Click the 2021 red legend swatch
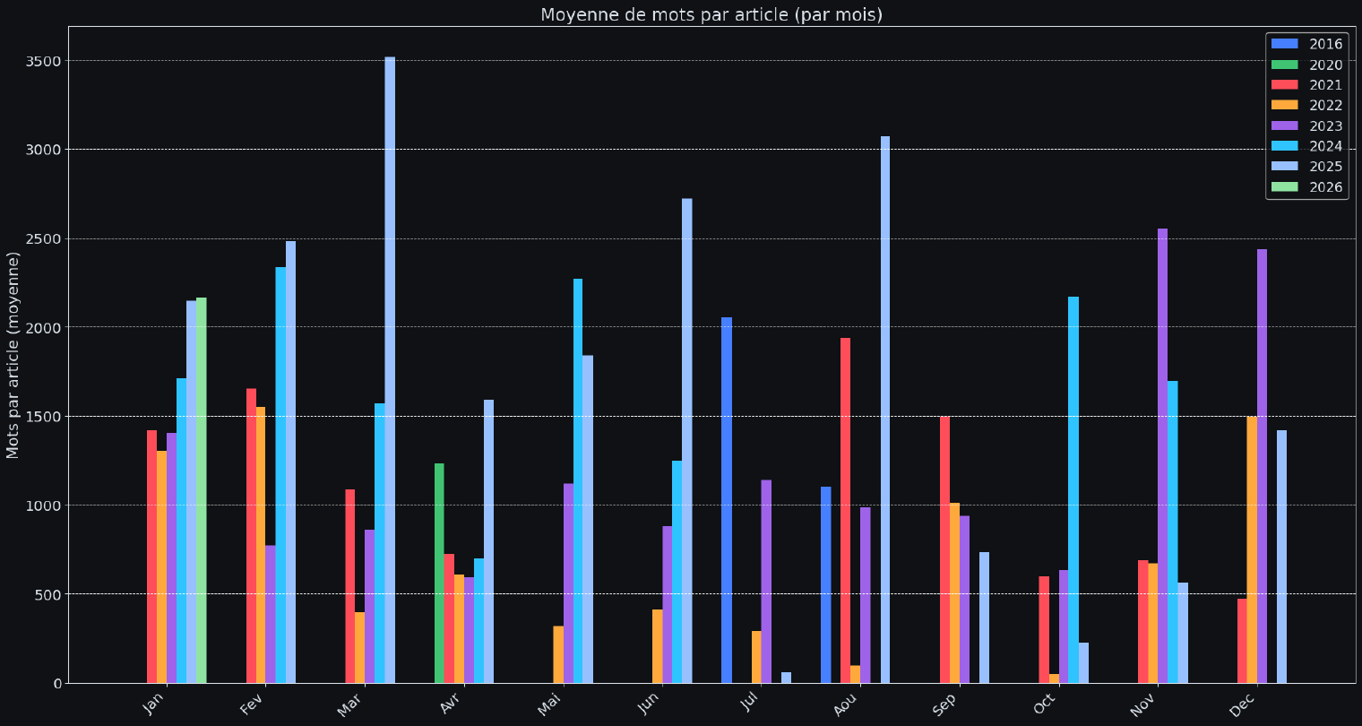The width and height of the screenshot is (1362, 726). (x=1284, y=85)
